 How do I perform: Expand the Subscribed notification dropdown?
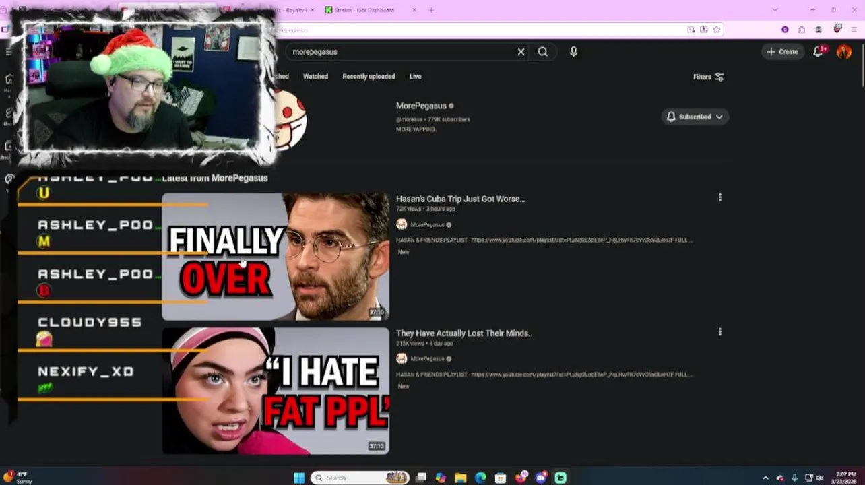(695, 117)
